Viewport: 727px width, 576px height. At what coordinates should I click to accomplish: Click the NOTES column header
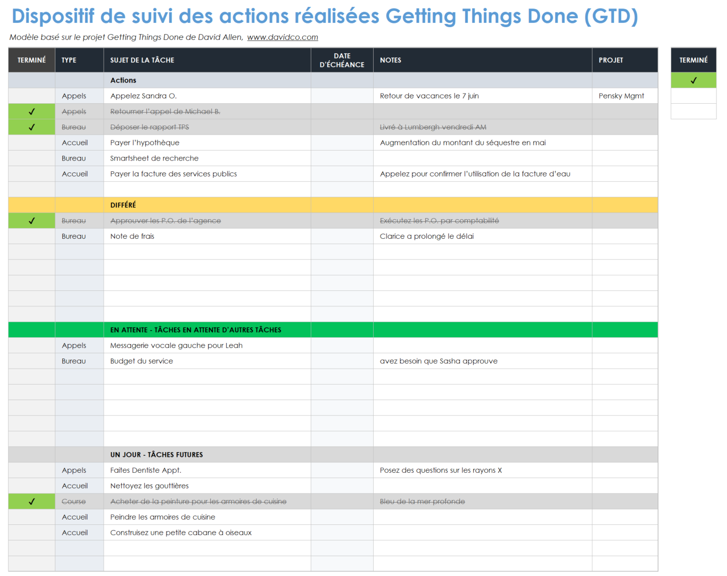pos(483,60)
